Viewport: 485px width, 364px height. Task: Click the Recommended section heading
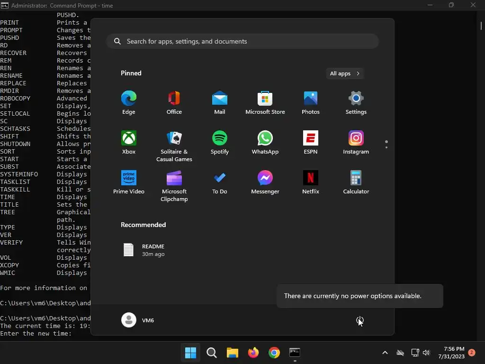point(143,225)
